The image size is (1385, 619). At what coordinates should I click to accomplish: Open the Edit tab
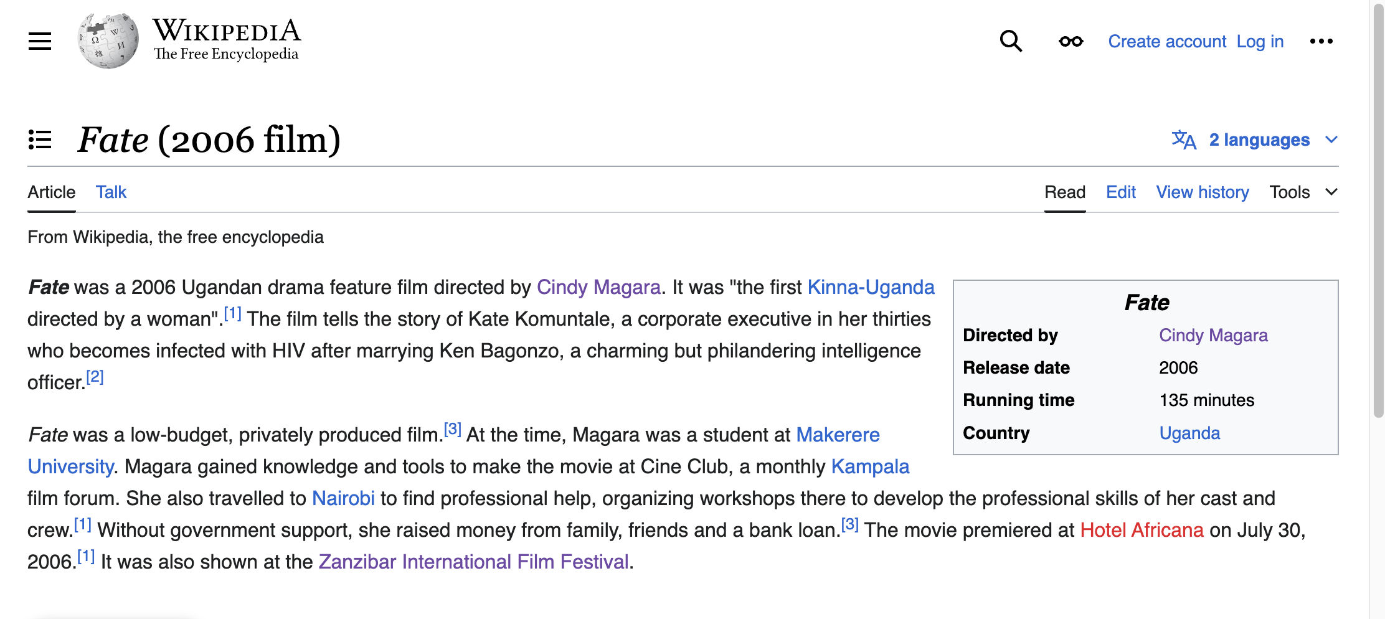point(1121,192)
